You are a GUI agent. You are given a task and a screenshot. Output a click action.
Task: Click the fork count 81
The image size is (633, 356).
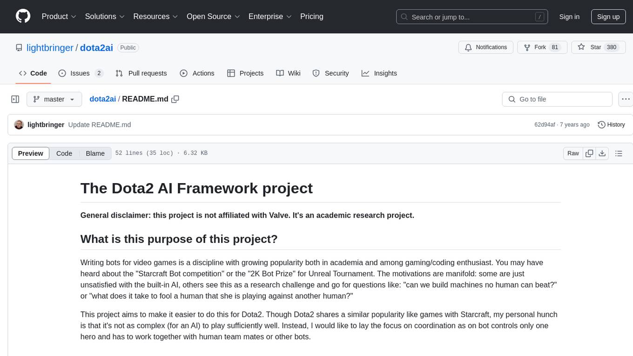555,48
